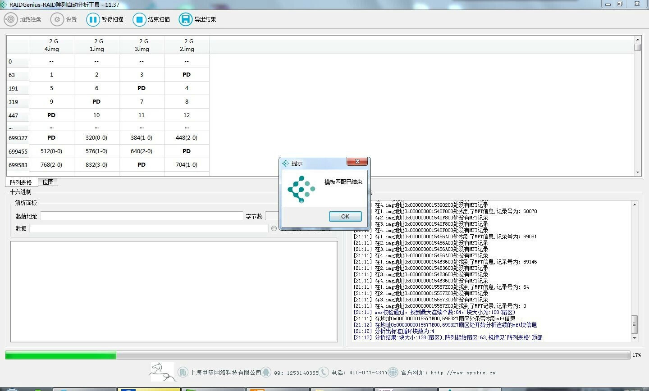Select the radio button right of 数据 field

274,228
